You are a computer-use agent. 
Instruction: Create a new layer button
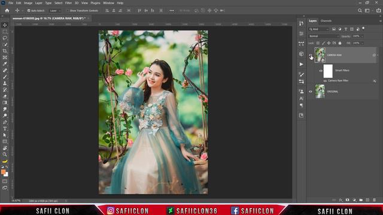point(367,200)
